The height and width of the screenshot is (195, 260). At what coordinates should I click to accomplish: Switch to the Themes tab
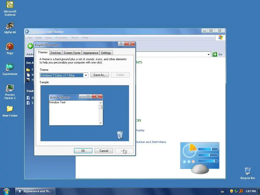pyautogui.click(x=43, y=52)
